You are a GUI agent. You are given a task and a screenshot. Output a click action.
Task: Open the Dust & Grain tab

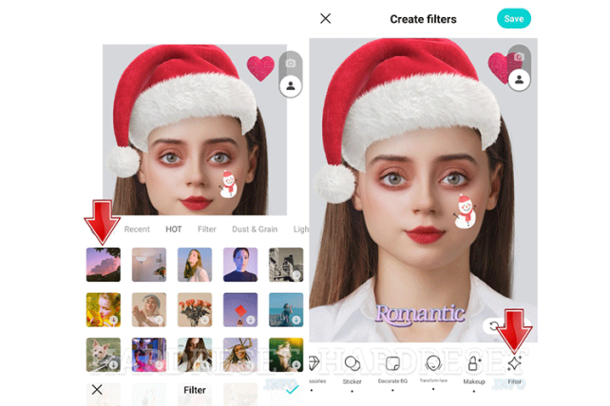256,229
